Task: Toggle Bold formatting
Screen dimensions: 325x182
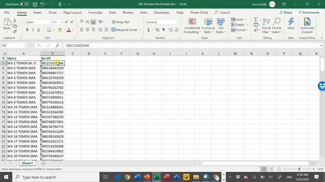Action: coord(27,30)
